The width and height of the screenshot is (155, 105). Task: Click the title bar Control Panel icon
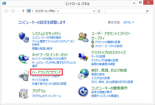coord(4,3)
